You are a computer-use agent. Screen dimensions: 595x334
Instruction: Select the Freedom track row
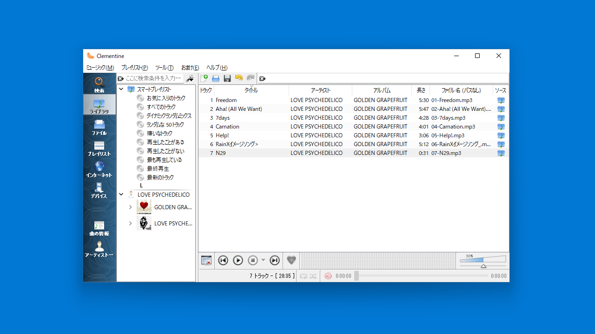[x=353, y=100]
